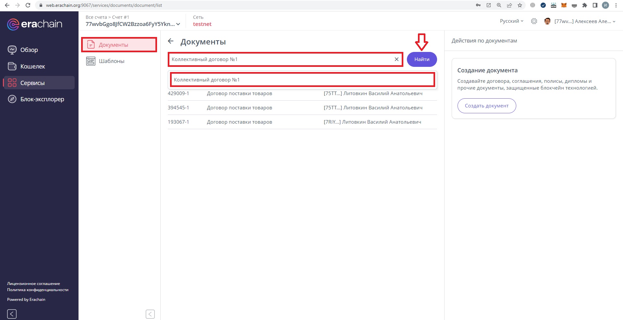Click the back arrow beside Документы heading
This screenshot has width=623, height=320.
[171, 41]
